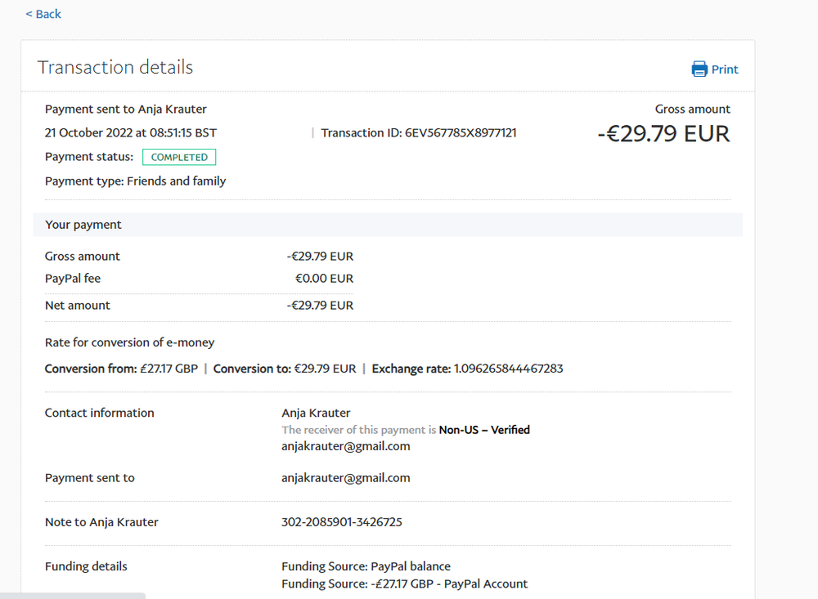Click the Net amount -€29.79 EUR value
The image size is (818, 599).
[x=320, y=306]
